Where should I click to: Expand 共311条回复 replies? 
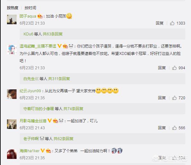click(x=59, y=79)
